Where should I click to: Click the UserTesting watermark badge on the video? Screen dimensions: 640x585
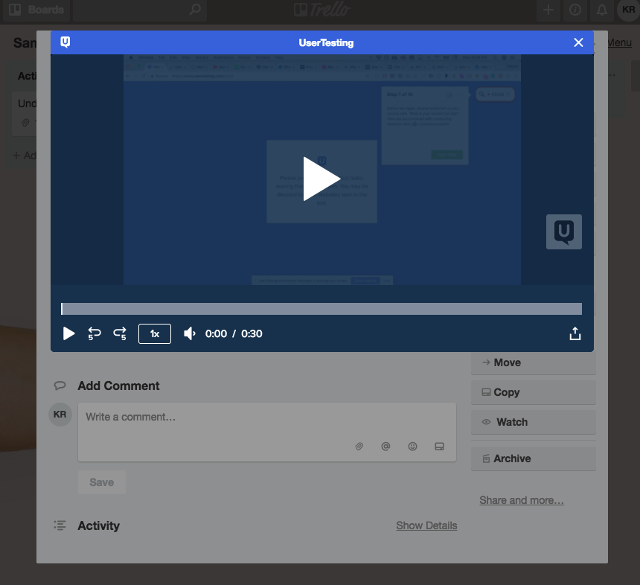(x=564, y=232)
